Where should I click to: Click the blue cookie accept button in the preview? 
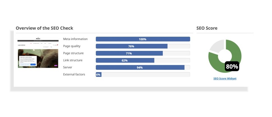(33, 64)
